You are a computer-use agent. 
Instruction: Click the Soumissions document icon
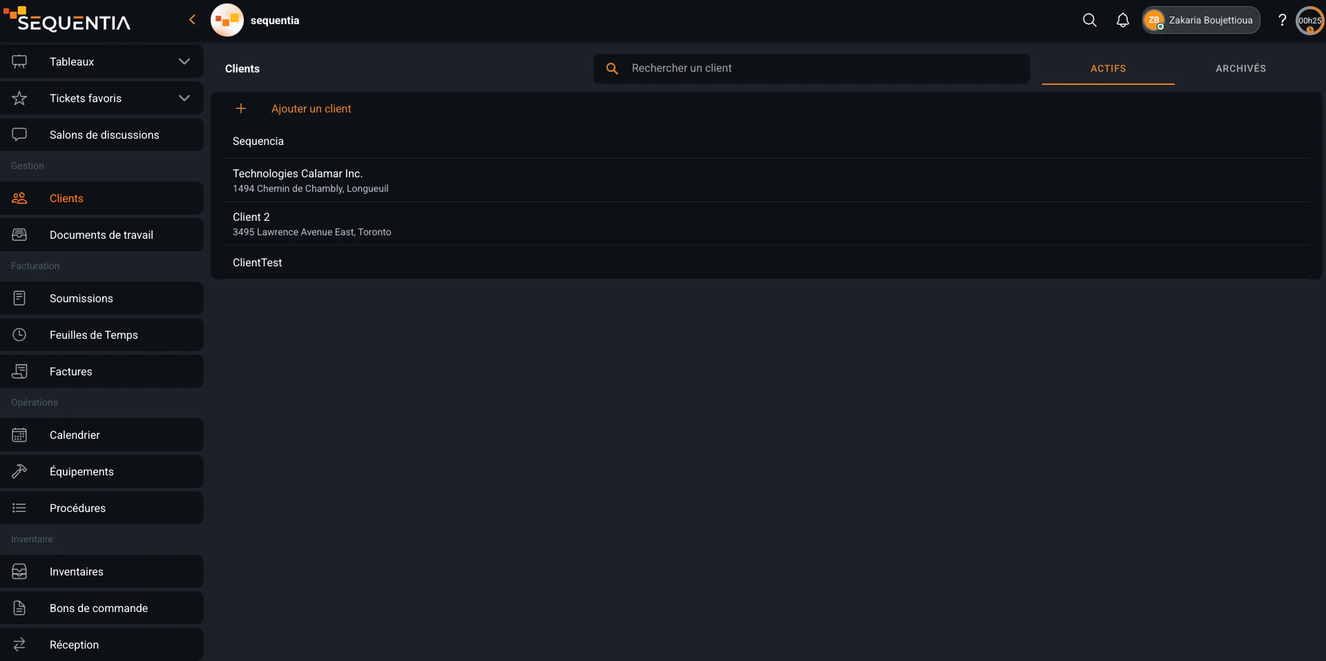(19, 298)
